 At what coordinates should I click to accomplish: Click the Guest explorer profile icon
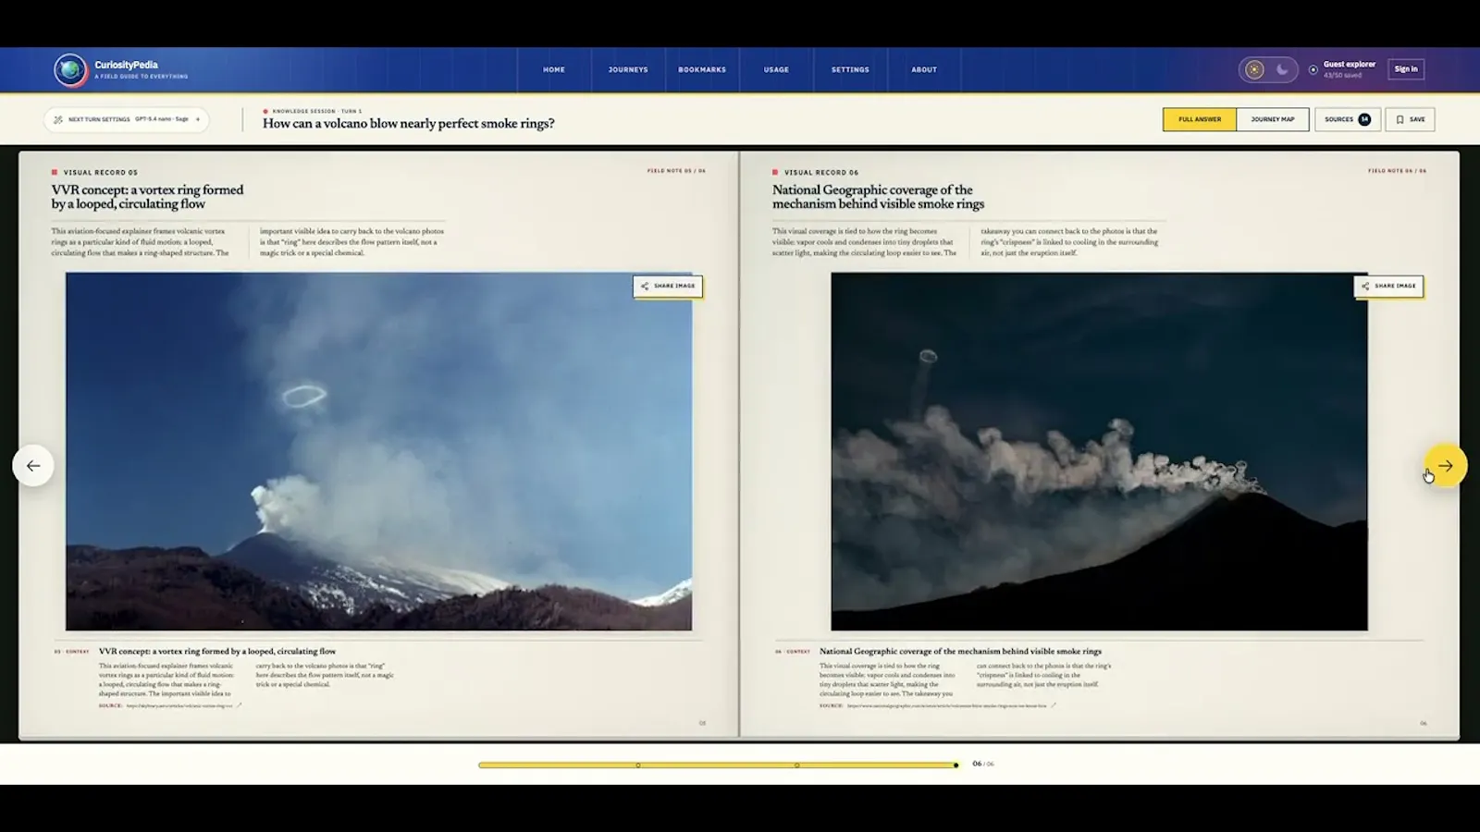[1313, 69]
